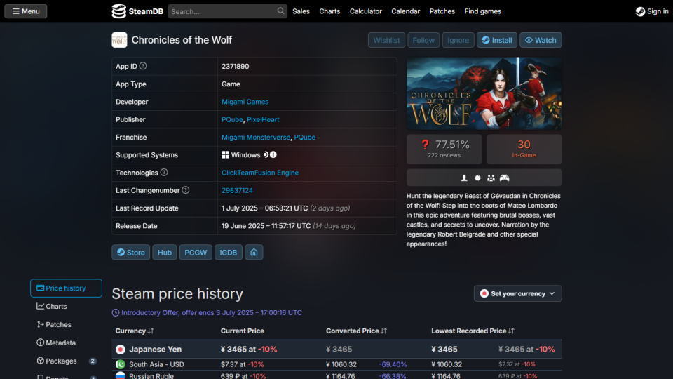Select the Japanese Yen row label

click(156, 350)
